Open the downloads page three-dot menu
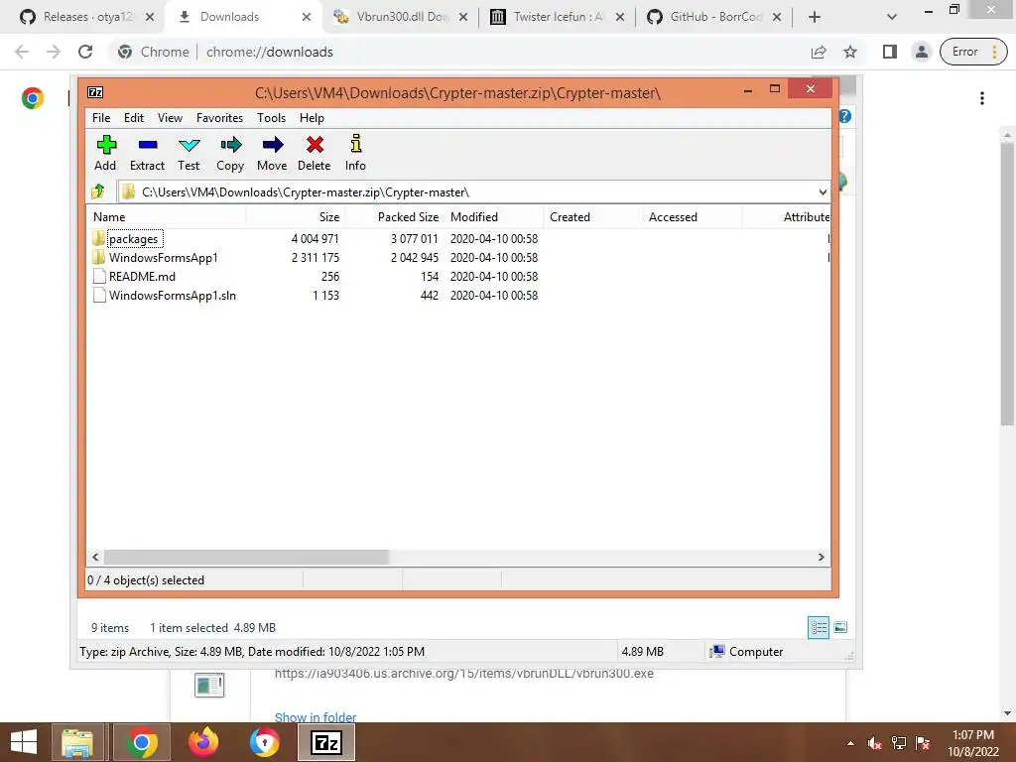The height and width of the screenshot is (762, 1016). 982,98
